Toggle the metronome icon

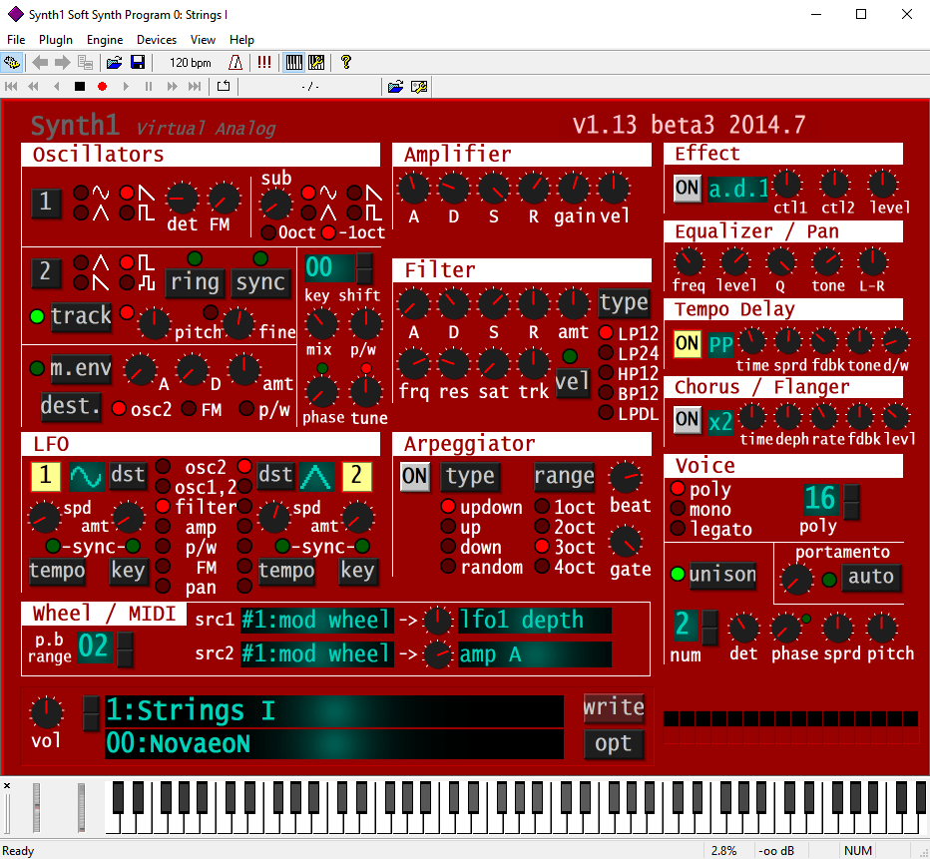point(235,62)
